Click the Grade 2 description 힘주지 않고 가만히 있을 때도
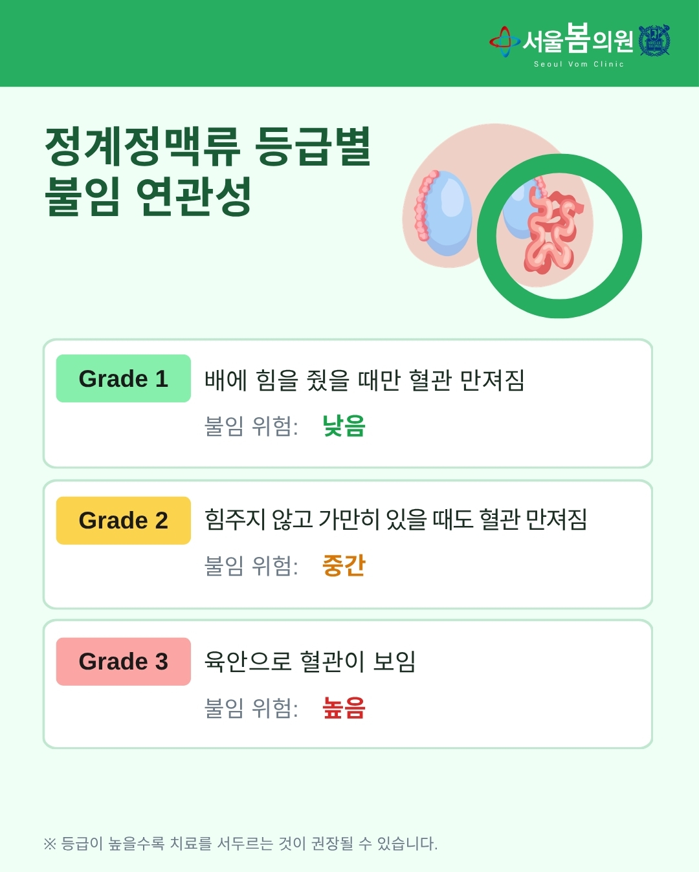This screenshot has height=872, width=699. pyautogui.click(x=396, y=519)
